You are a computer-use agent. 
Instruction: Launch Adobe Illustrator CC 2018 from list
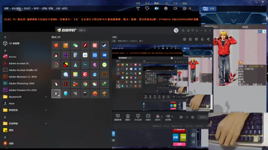[22, 77]
